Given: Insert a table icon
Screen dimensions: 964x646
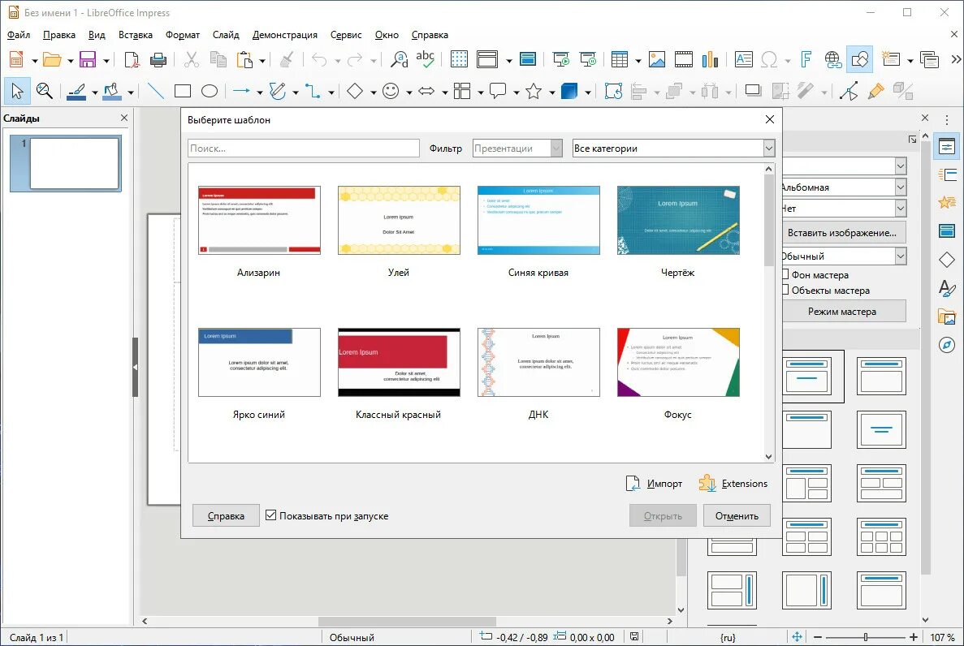Looking at the screenshot, I should coord(619,59).
